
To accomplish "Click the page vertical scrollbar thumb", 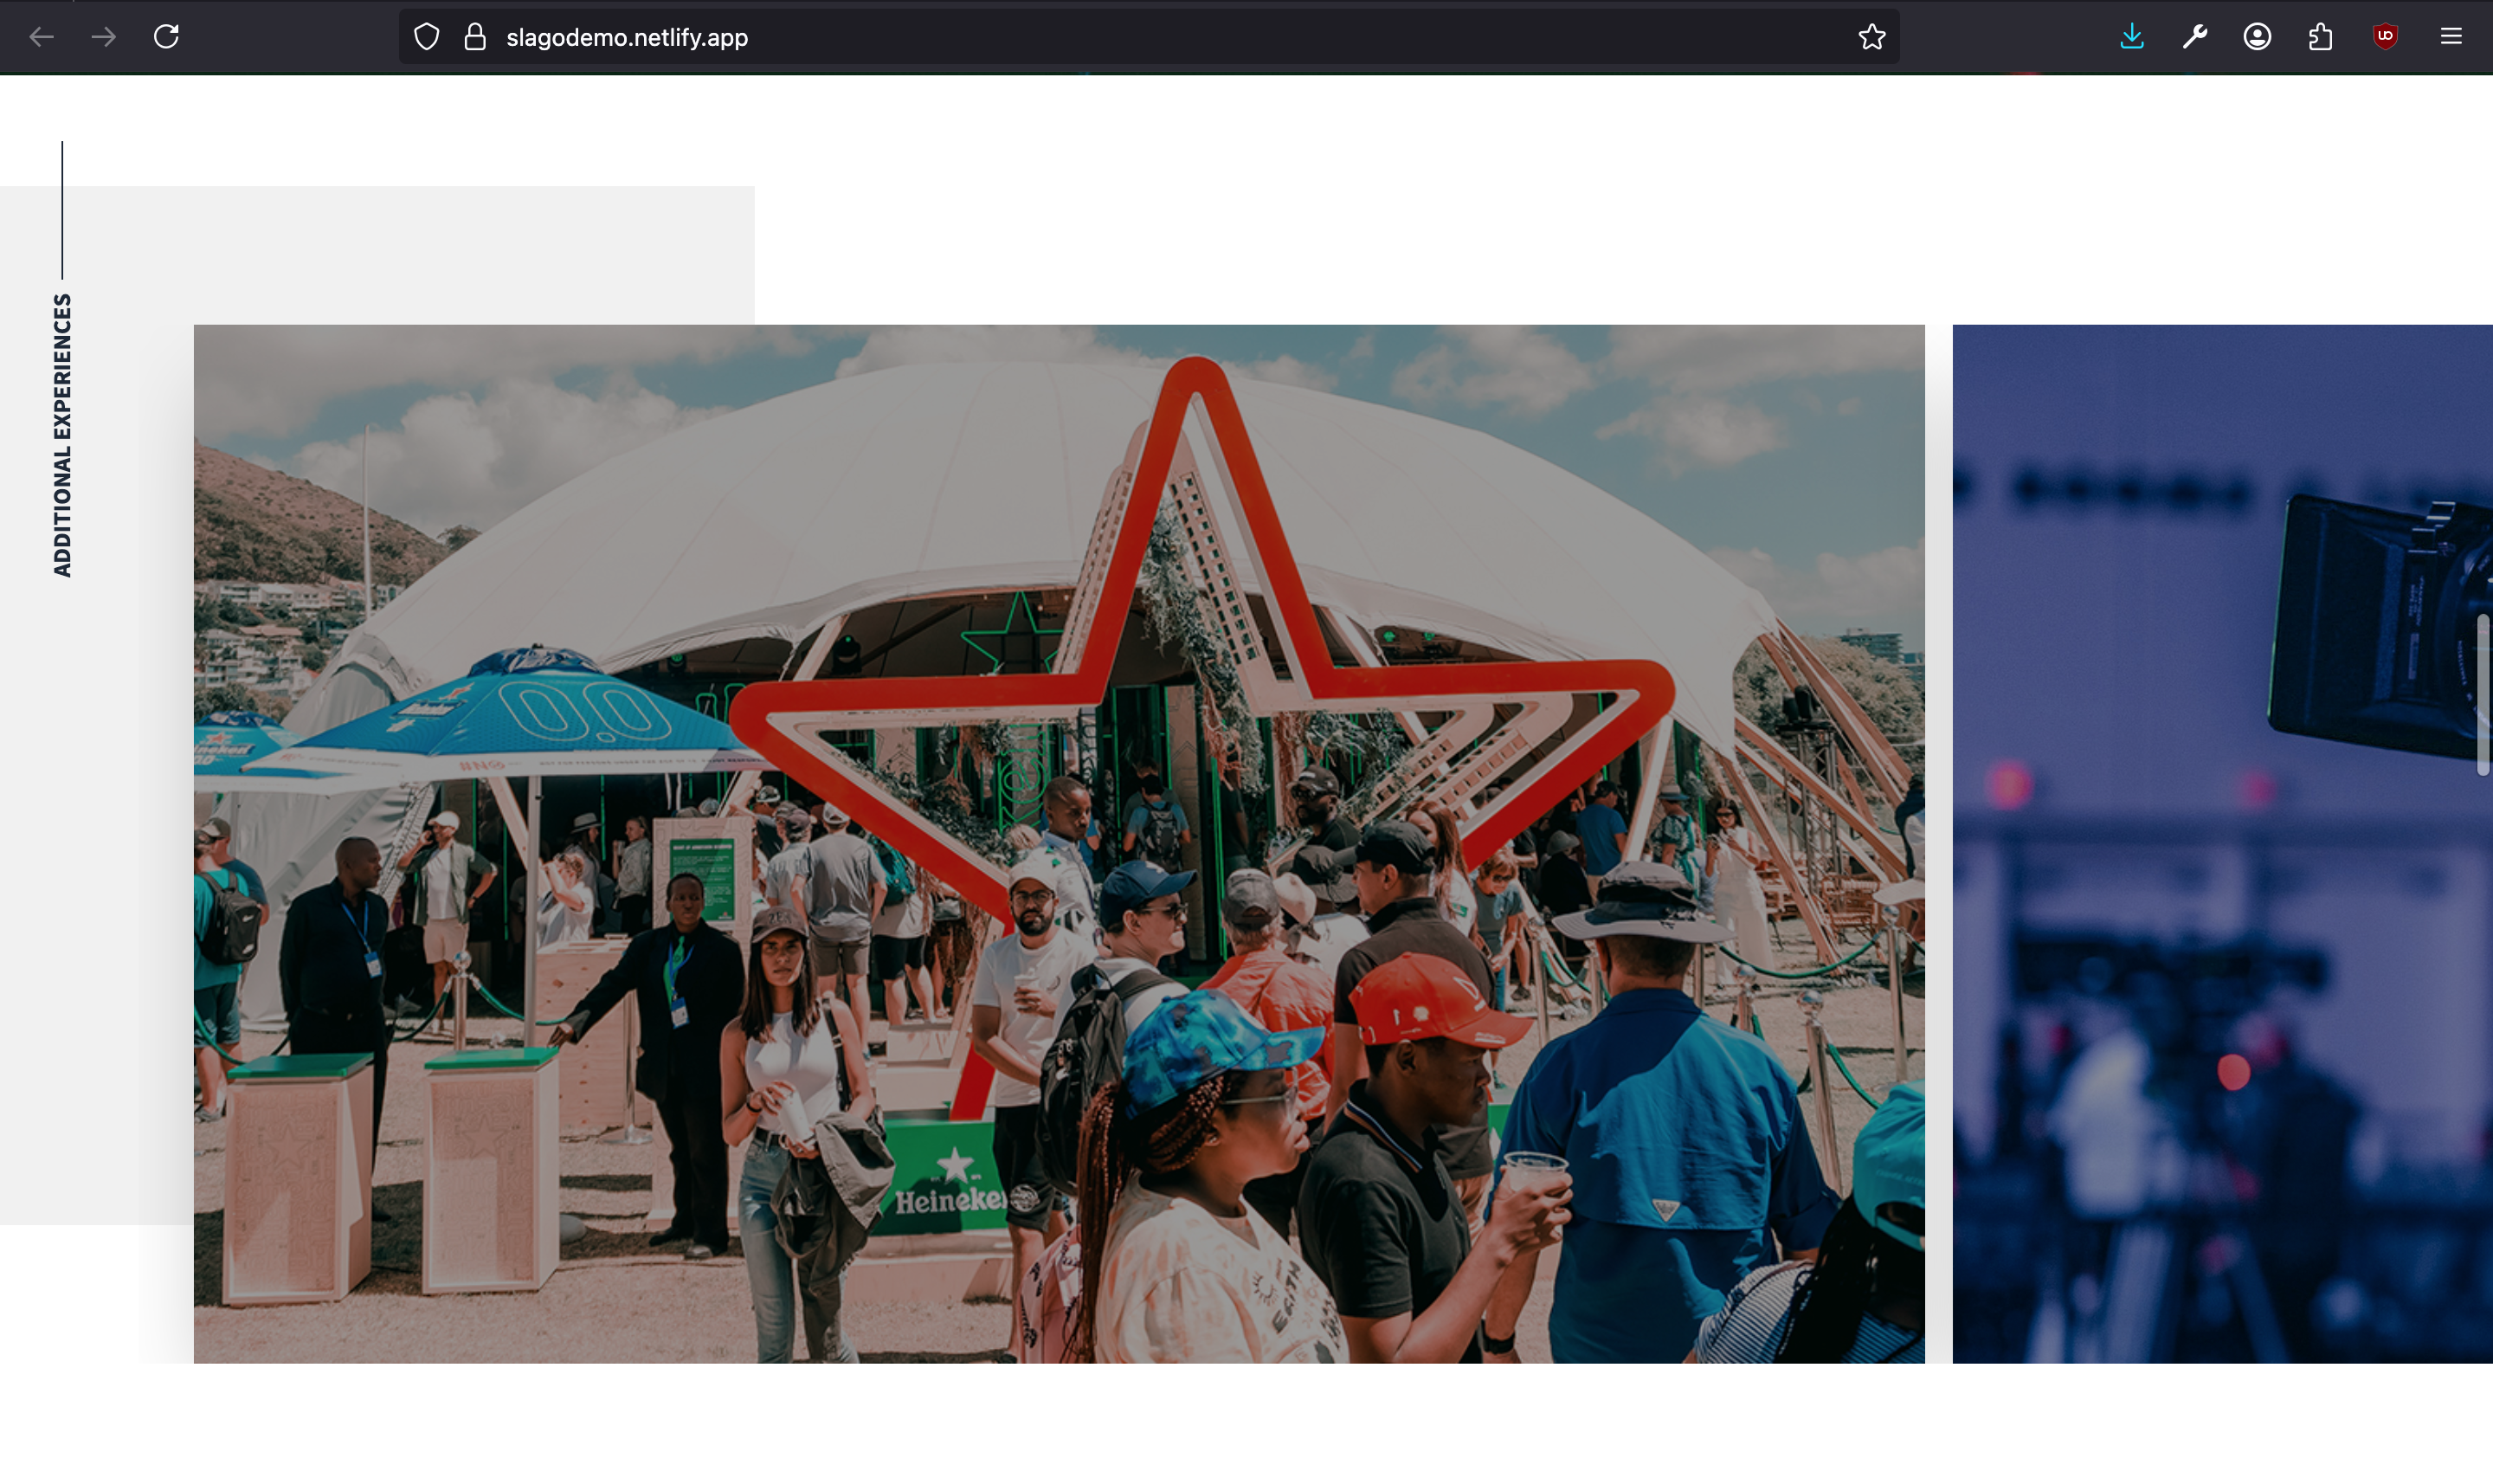I will pyautogui.click(x=2483, y=695).
